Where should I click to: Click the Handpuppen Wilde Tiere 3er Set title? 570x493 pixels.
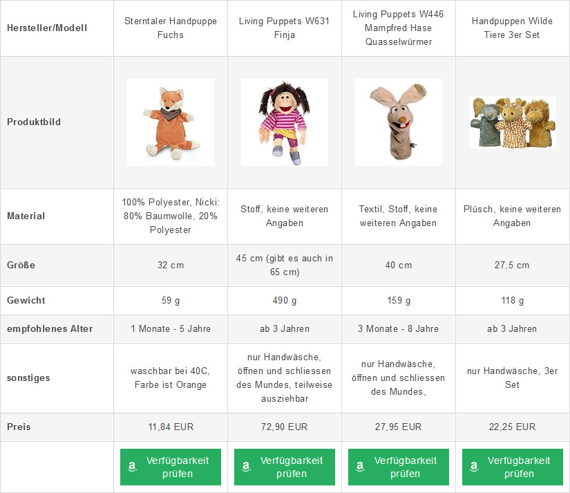click(x=512, y=28)
